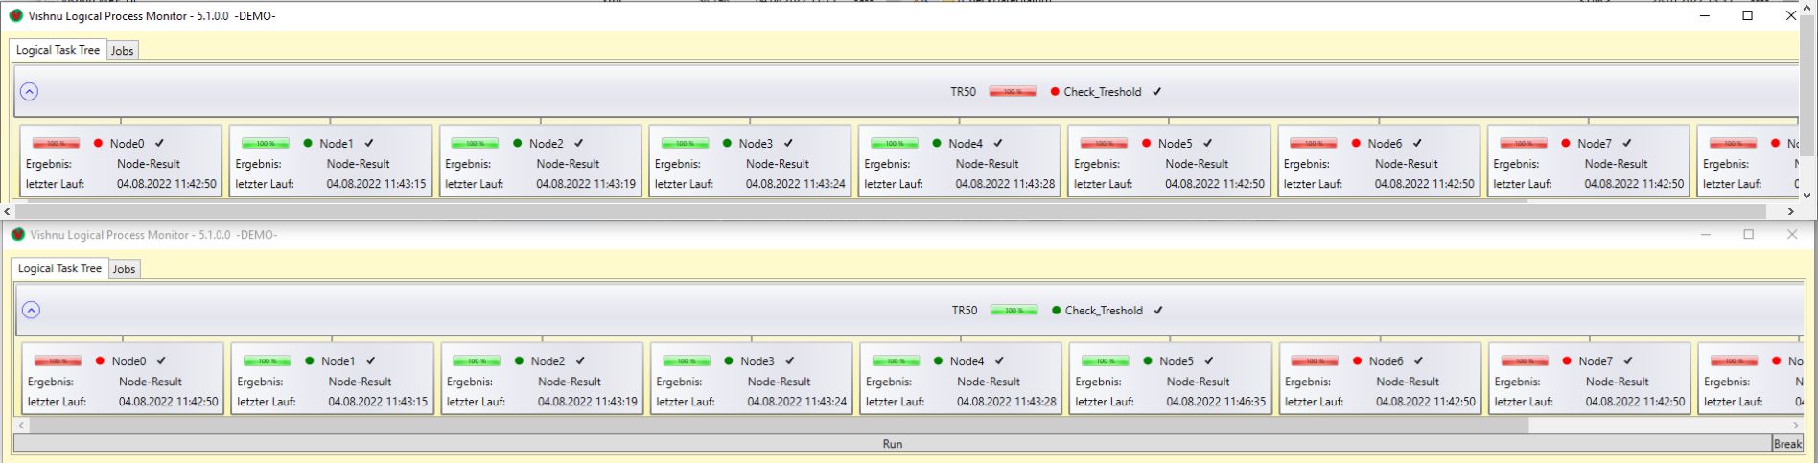
Task: Click the green TR50 progress bar in the lower window
Action: (1014, 311)
